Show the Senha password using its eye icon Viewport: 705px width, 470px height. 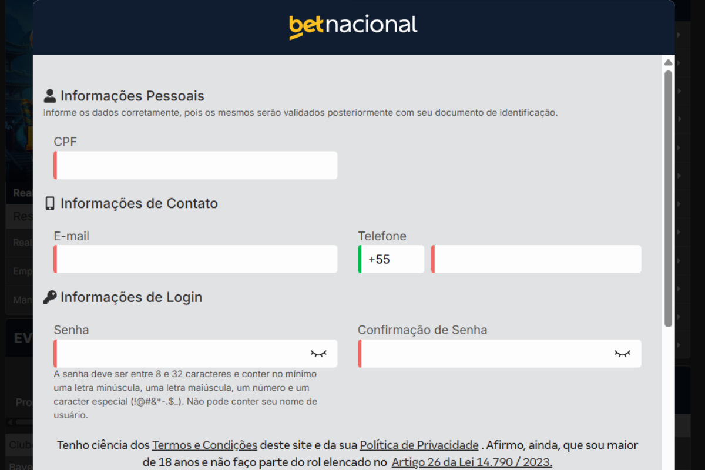click(319, 353)
